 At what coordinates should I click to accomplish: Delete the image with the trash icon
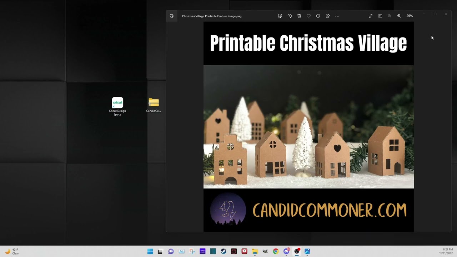pos(299,16)
